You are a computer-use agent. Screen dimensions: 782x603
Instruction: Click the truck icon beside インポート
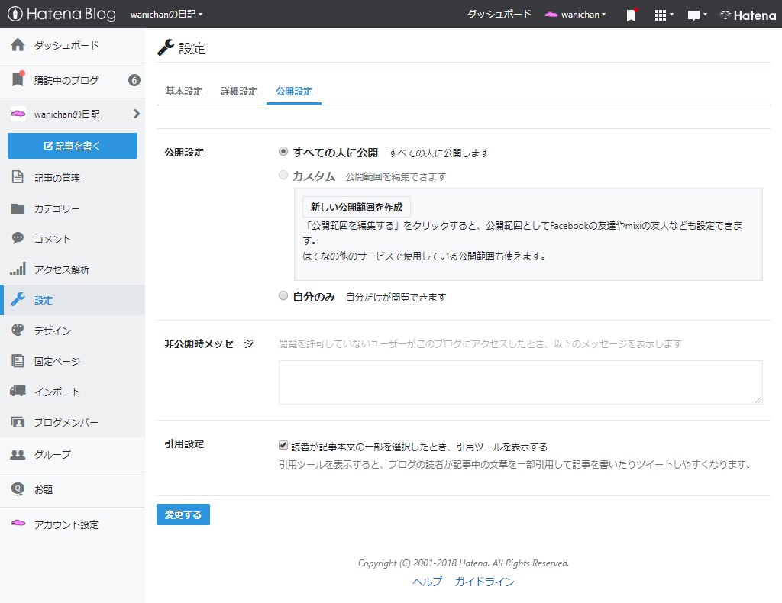18,391
